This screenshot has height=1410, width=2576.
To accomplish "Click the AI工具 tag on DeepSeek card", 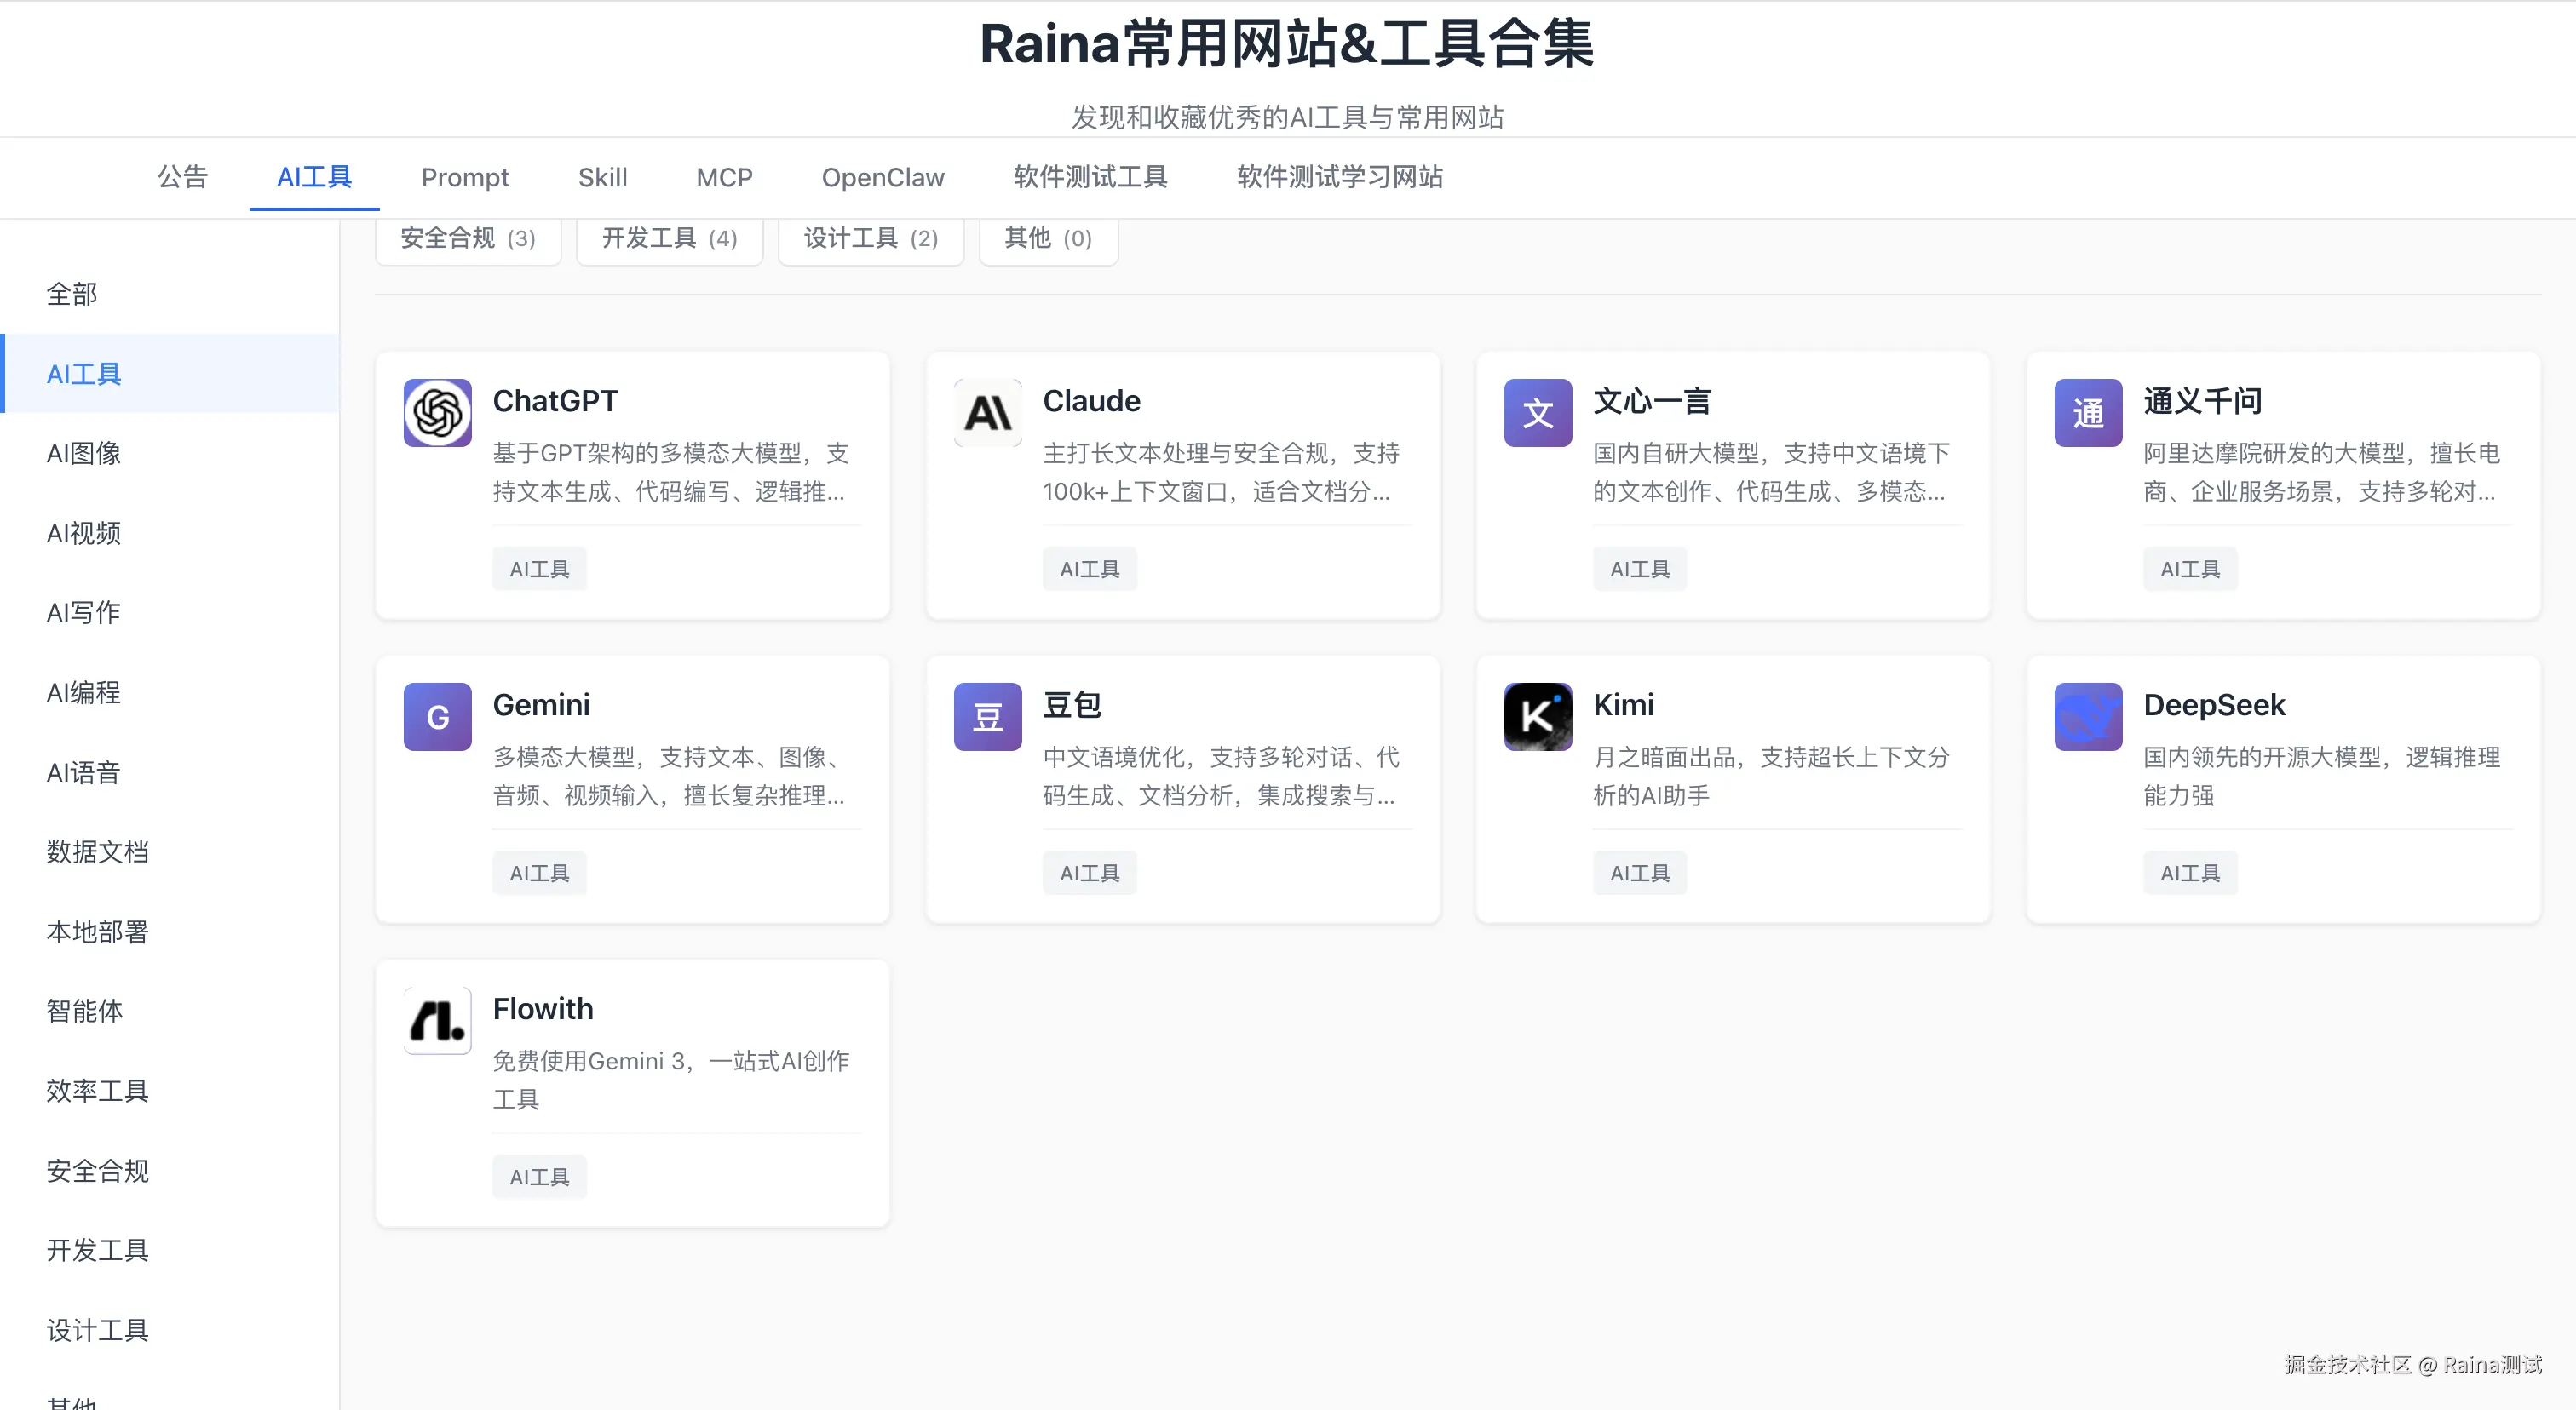I will coord(2189,873).
